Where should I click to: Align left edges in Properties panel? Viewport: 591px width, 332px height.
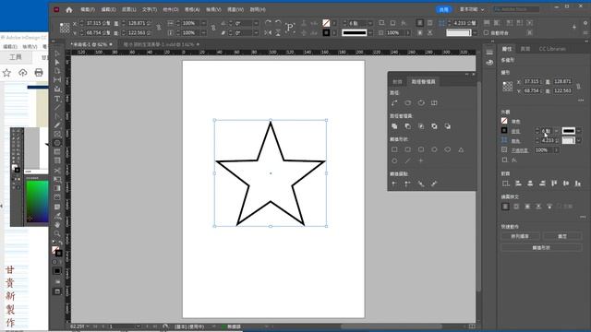point(518,184)
